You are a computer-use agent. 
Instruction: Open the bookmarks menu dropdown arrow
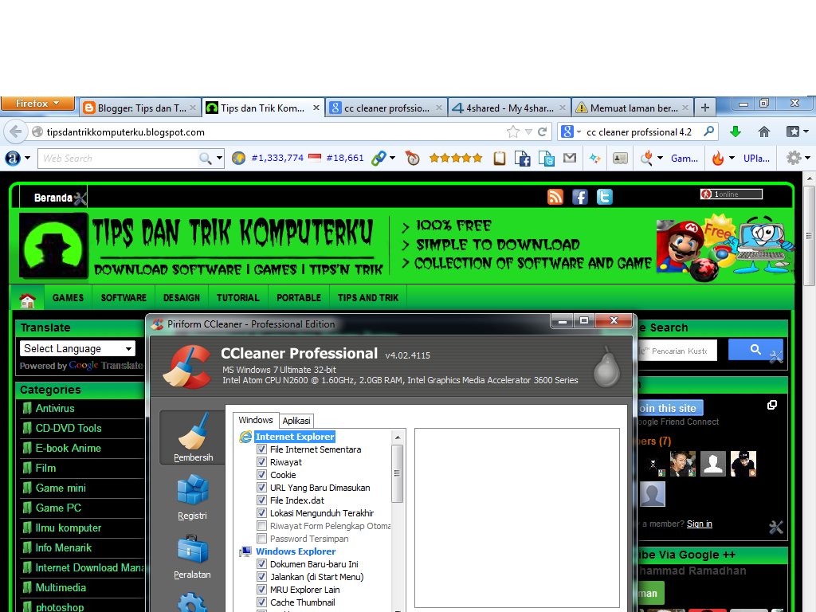(806, 131)
